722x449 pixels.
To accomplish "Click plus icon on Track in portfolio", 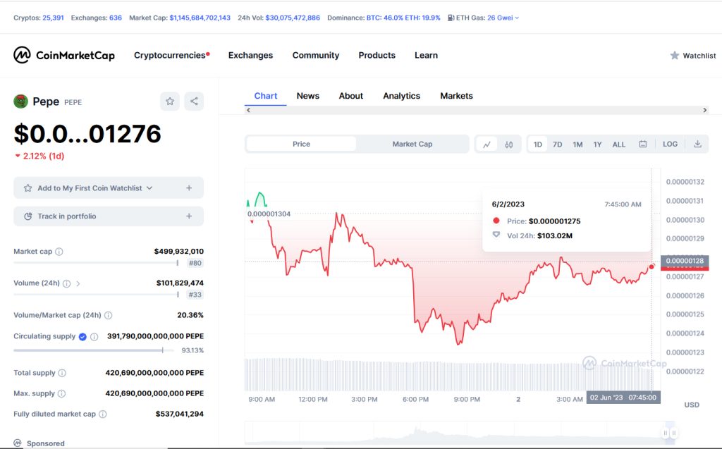I will [x=189, y=216].
